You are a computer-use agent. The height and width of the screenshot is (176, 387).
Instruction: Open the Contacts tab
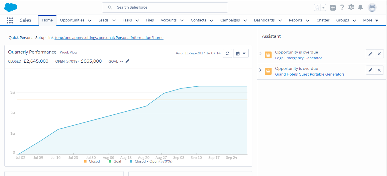[x=199, y=20]
